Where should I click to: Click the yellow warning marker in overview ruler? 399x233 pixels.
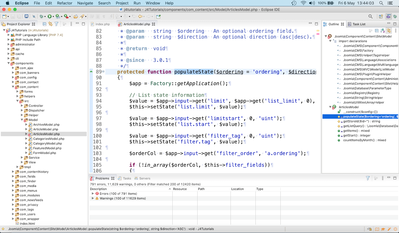[x=318, y=31]
